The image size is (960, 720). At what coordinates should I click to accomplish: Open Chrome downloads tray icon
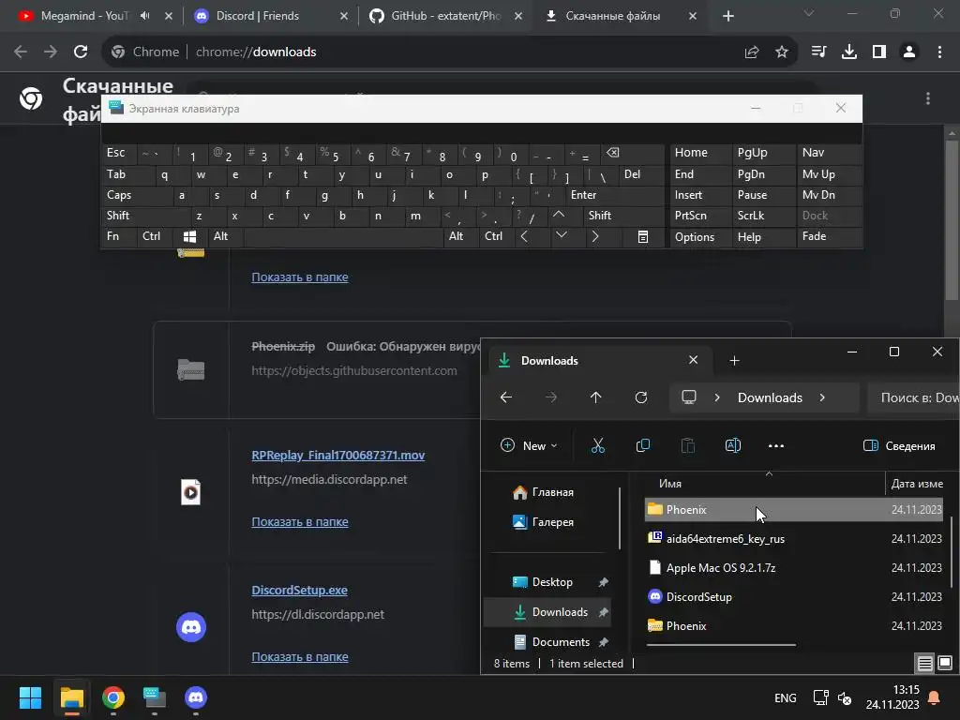click(x=849, y=52)
